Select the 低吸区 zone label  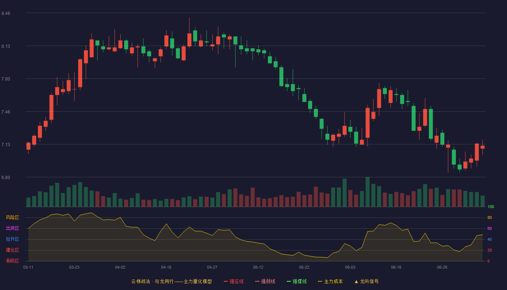coord(12,261)
